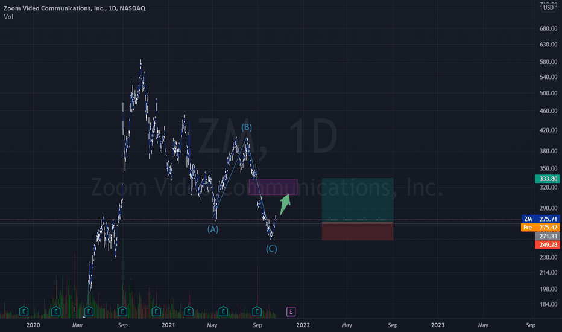Screen dimensions: 562x332
Task: Open the March 2021 earnings E marker
Action: click(x=189, y=311)
